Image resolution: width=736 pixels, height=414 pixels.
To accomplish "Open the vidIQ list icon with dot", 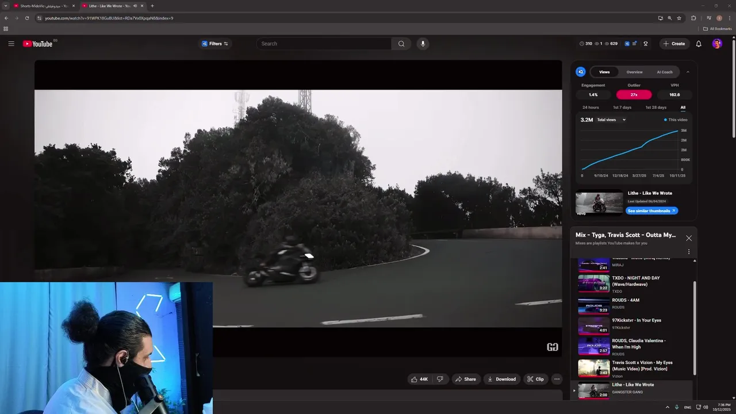I will pos(635,44).
